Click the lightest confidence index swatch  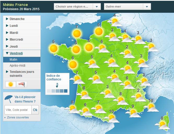[x=49, y=91]
